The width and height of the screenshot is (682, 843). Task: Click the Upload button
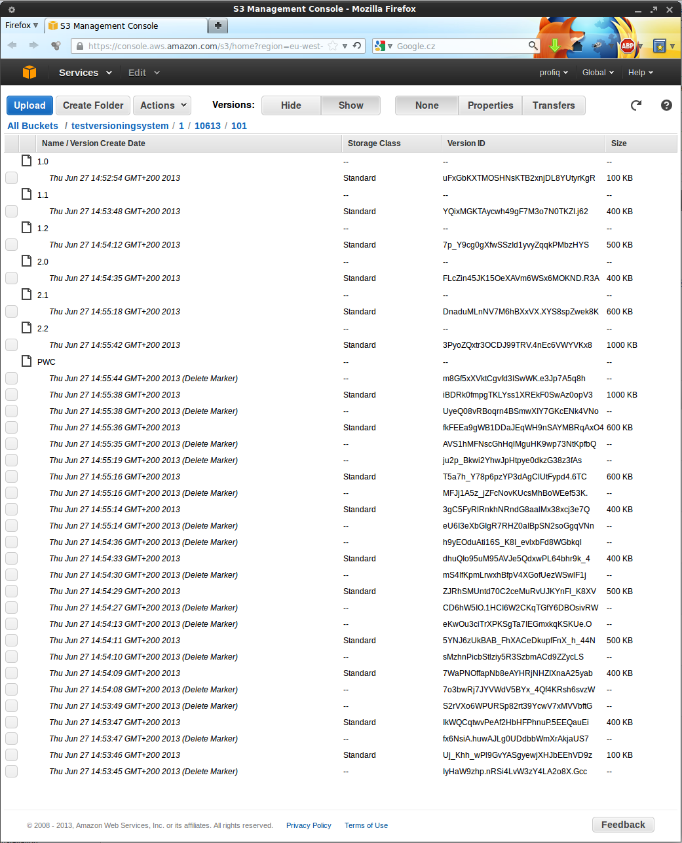(x=29, y=105)
